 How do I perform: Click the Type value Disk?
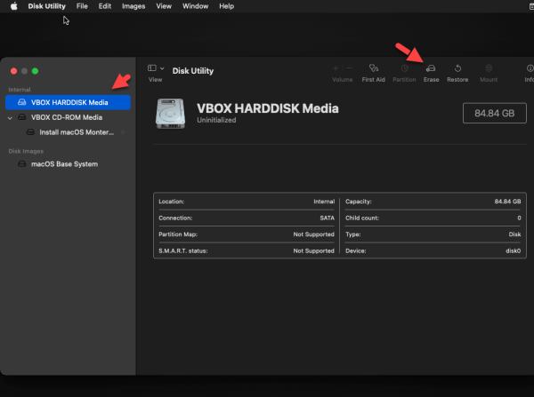[514, 234]
